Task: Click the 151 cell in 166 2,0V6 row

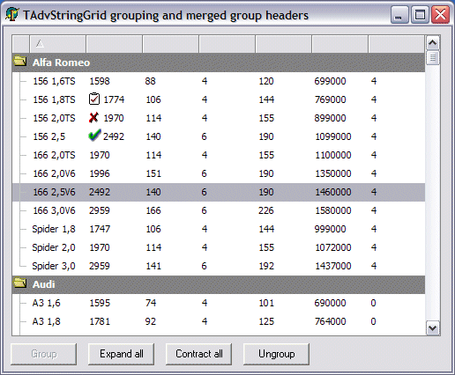Action: point(153,173)
